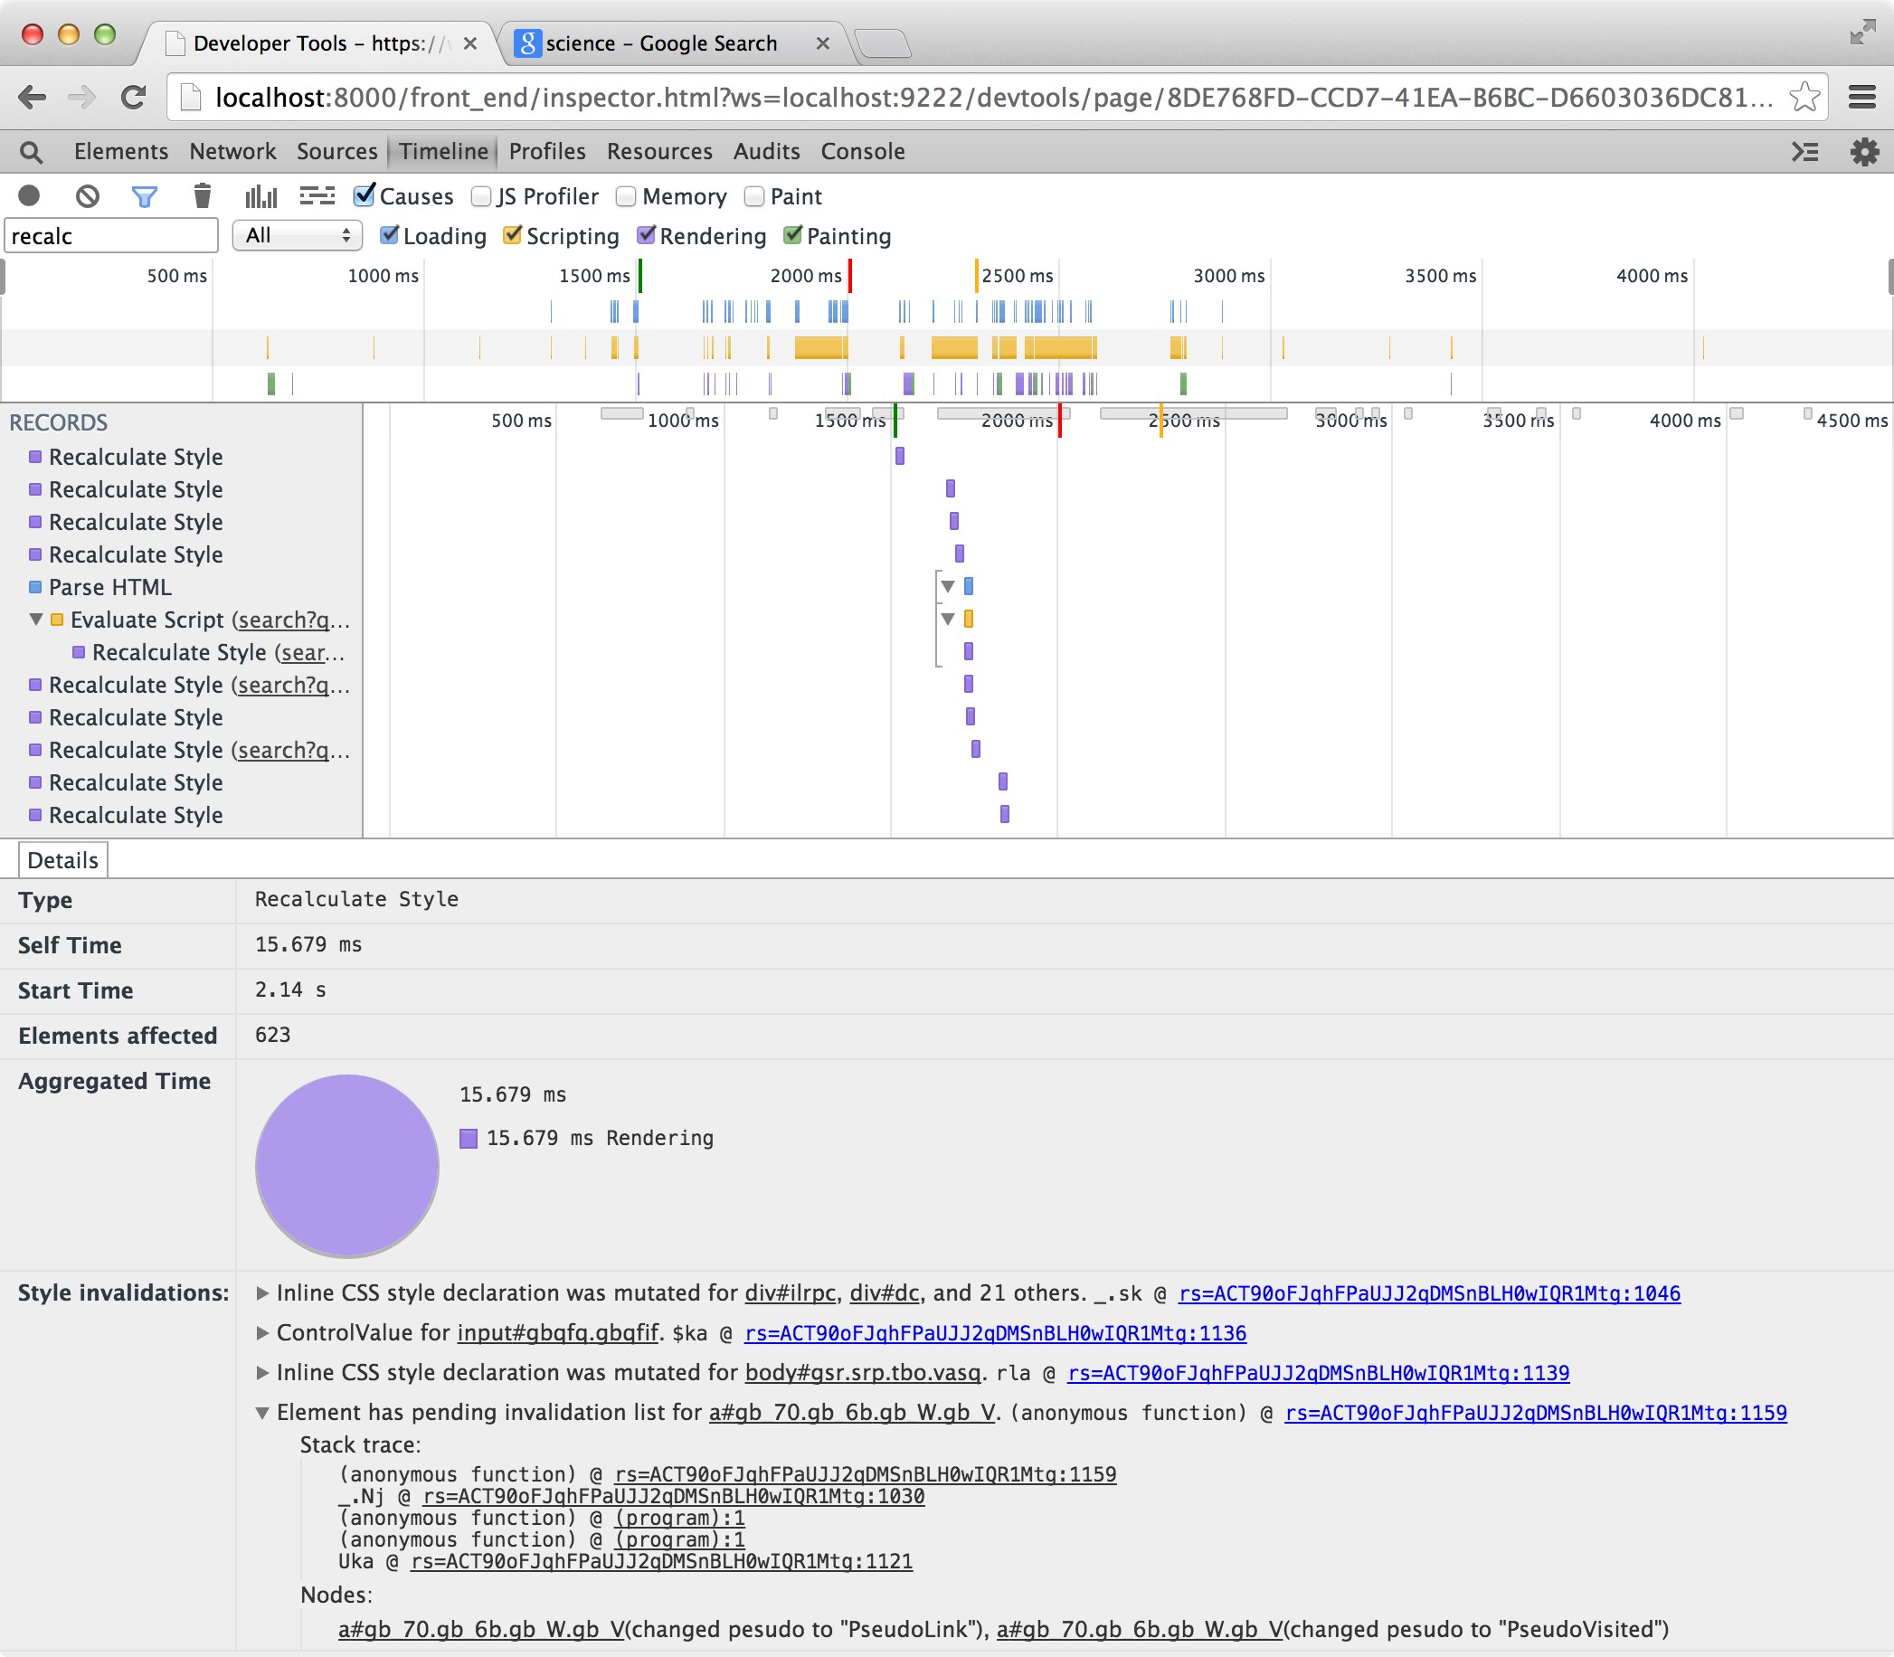Click the purple Rendering legend swatch
Image resolution: width=1894 pixels, height=1657 pixels.
469,1138
